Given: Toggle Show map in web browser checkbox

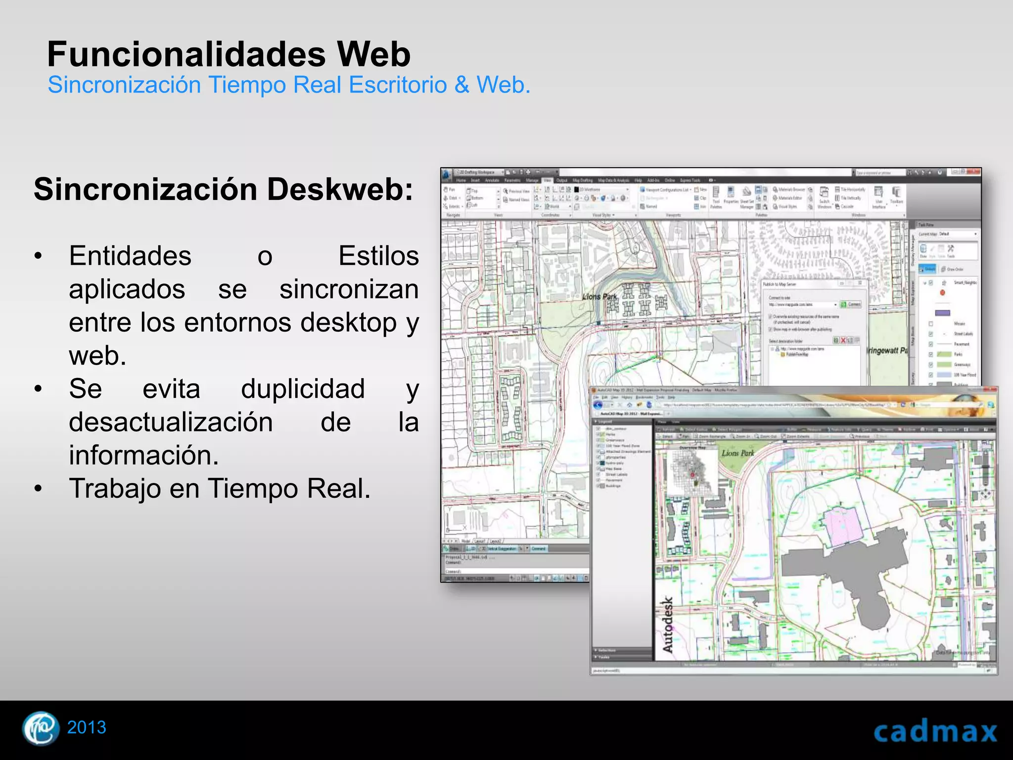Looking at the screenshot, I should [770, 329].
